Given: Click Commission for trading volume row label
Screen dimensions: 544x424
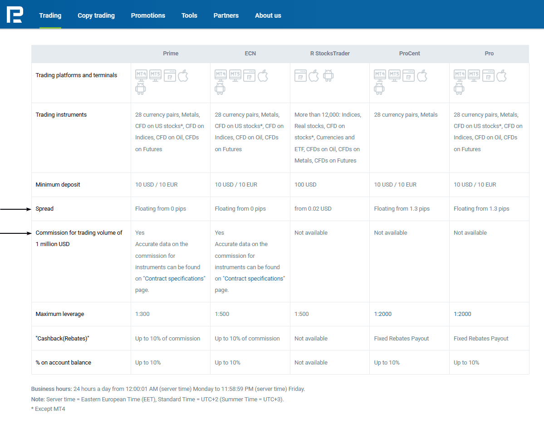Looking at the screenshot, I should pos(79,238).
